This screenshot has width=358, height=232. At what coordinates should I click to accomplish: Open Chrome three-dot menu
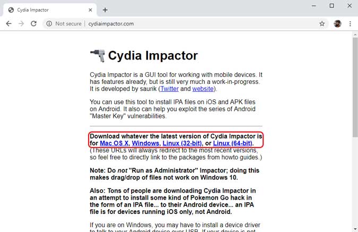350,24
